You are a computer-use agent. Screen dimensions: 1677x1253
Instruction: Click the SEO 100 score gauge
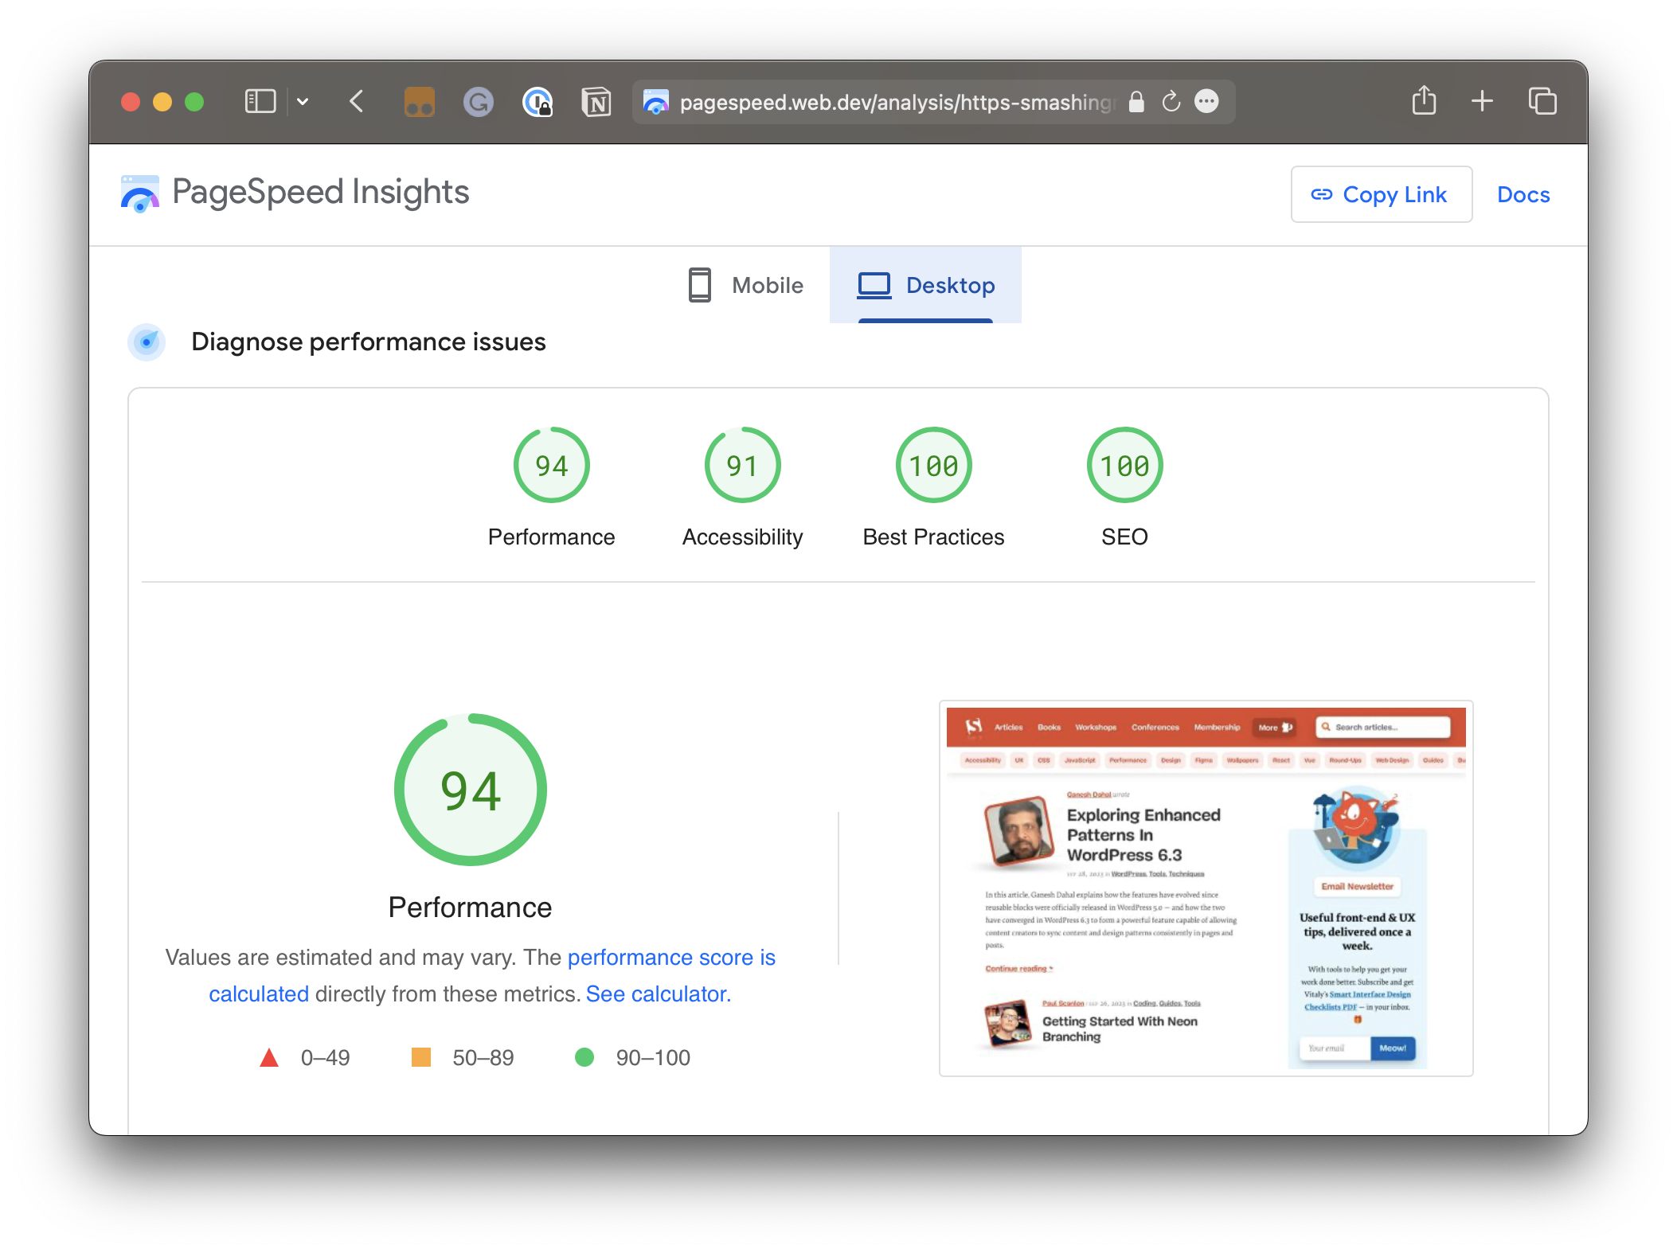[1124, 466]
